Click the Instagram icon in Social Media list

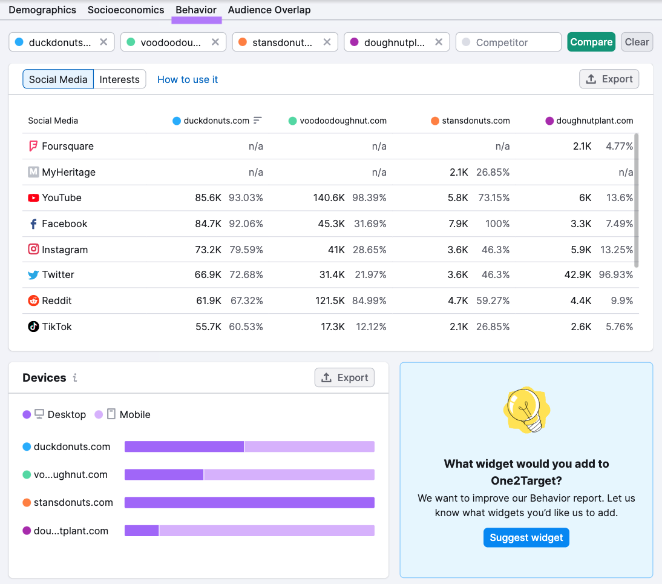point(33,250)
